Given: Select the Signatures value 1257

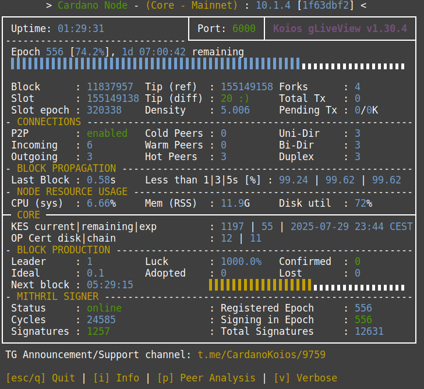Looking at the screenshot, I should click(98, 331).
